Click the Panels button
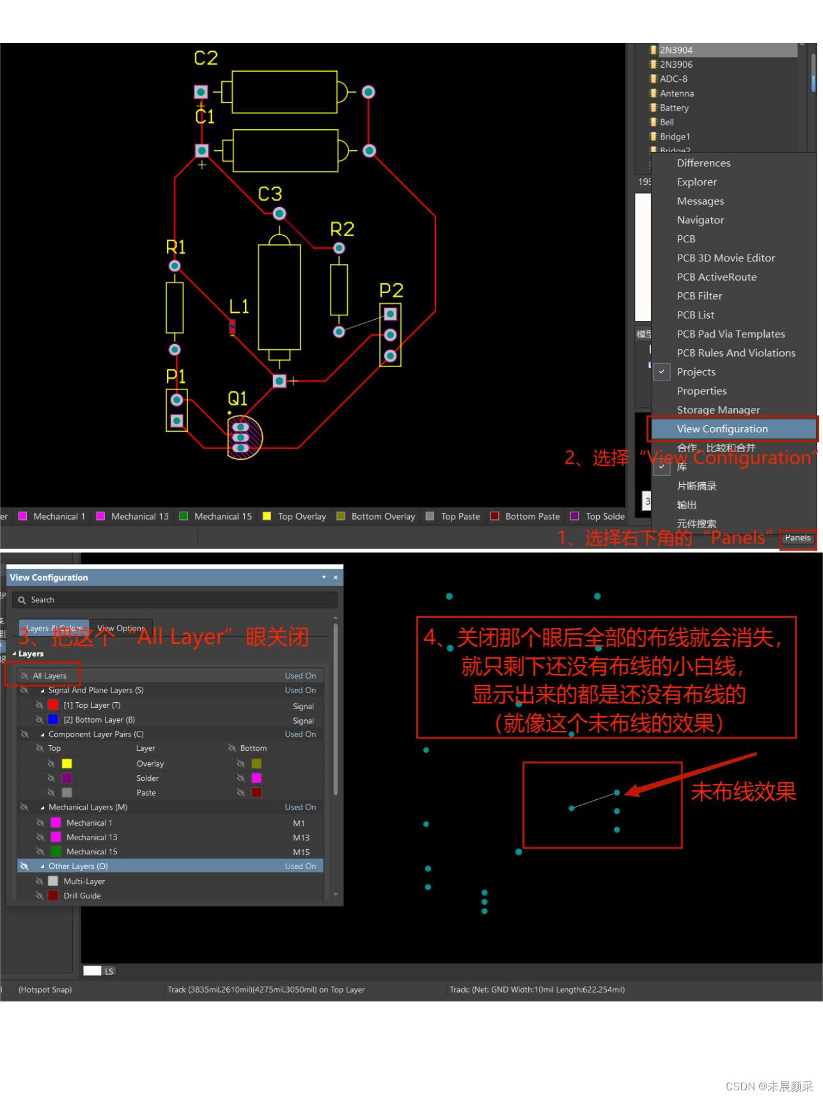The width and height of the screenshot is (823, 1098). point(797,538)
